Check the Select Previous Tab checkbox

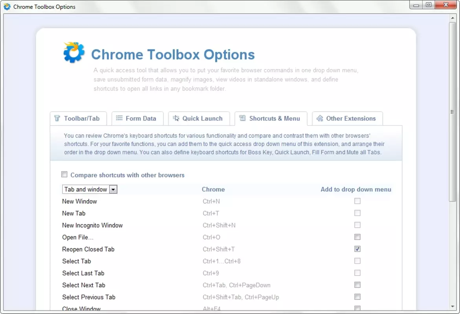click(357, 297)
